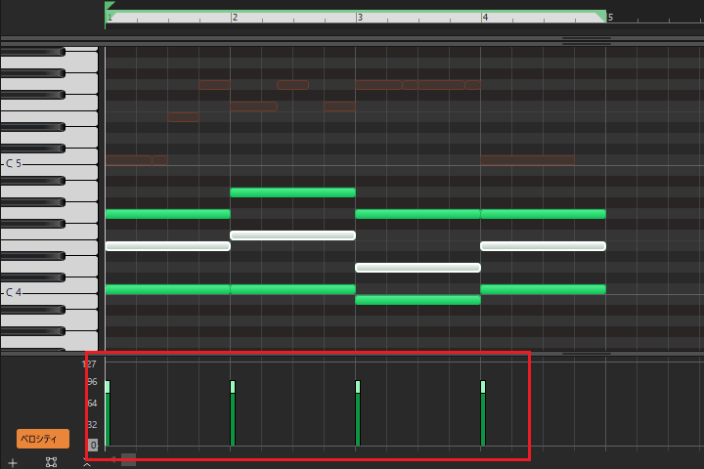
Task: Click the left scroll arrow below velocity lane
Action: 113,459
